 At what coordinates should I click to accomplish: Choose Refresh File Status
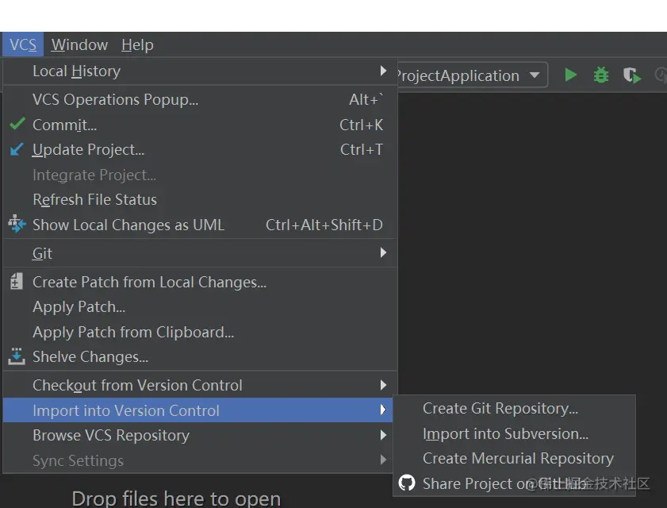[200, 199]
